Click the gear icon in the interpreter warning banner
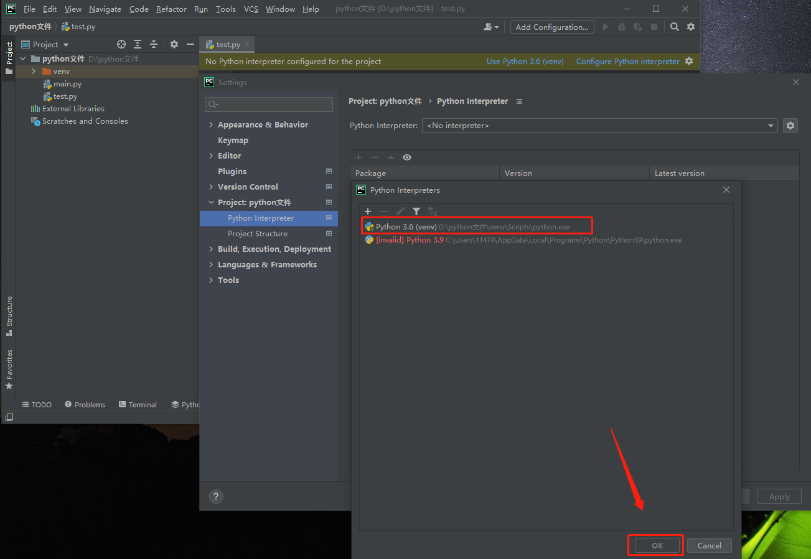This screenshot has width=811, height=559. click(x=689, y=61)
